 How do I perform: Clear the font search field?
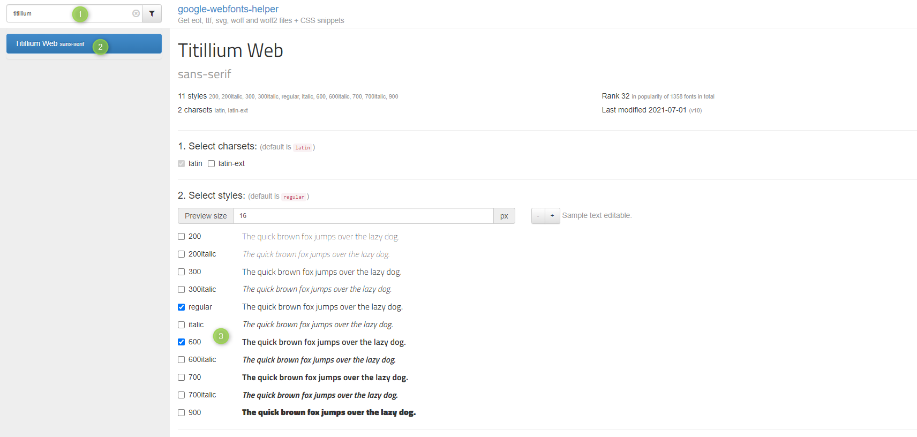click(136, 13)
